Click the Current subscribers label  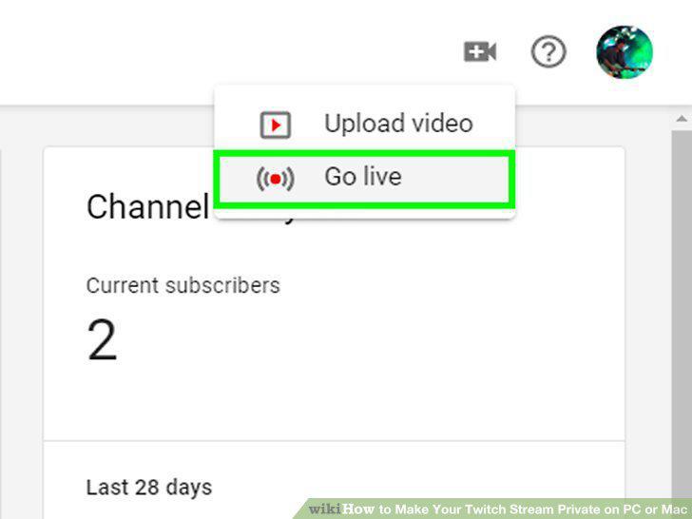point(183,285)
